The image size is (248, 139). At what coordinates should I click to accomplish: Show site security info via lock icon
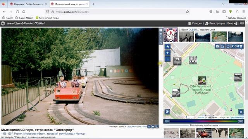point(53,12)
